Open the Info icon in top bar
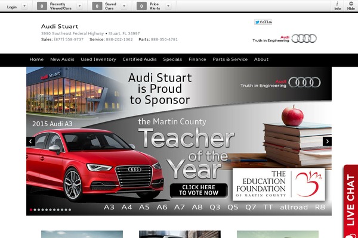The width and height of the screenshot is (358, 238). coord(338,6)
